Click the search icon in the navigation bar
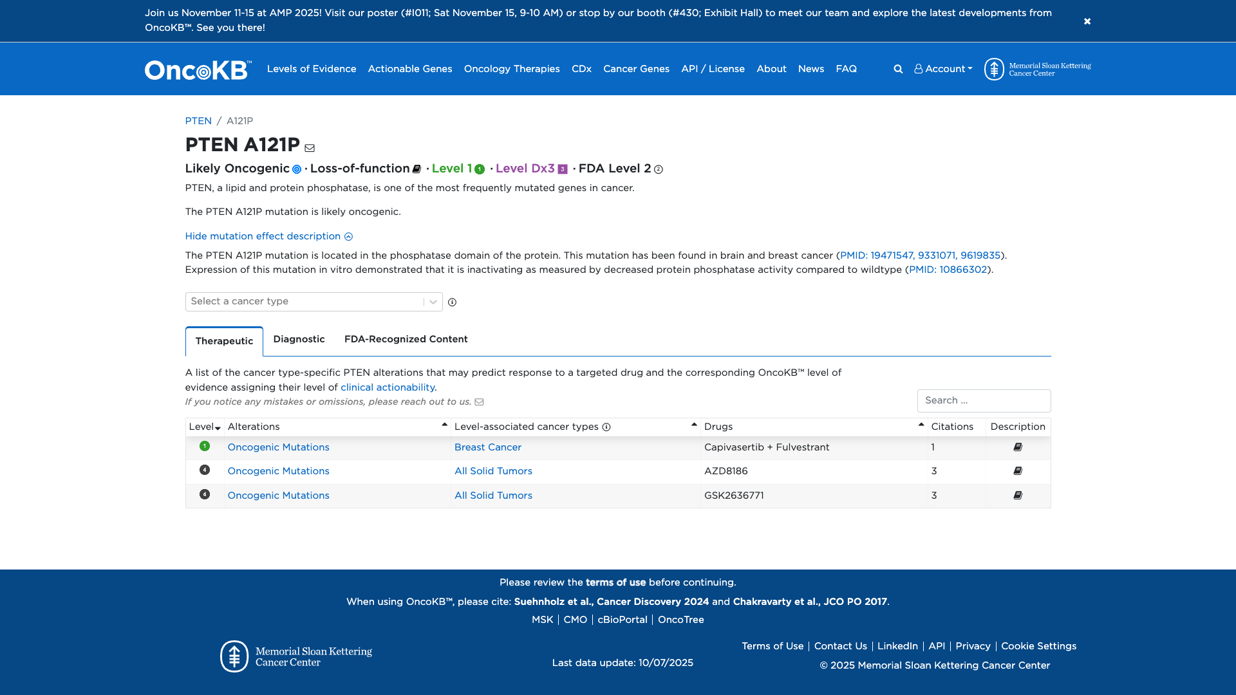The image size is (1236, 695). click(898, 69)
